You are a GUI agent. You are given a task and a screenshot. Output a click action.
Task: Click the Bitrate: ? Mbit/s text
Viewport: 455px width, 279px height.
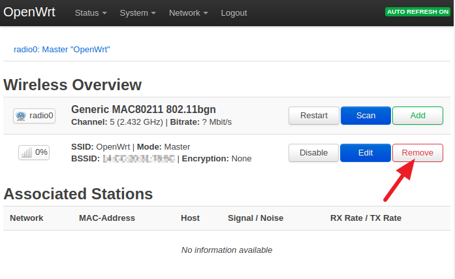201,122
